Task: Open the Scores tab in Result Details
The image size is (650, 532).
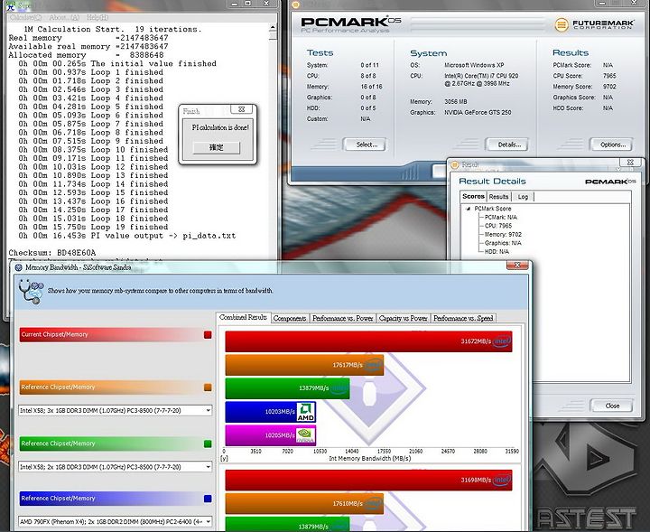Action: pos(473,196)
